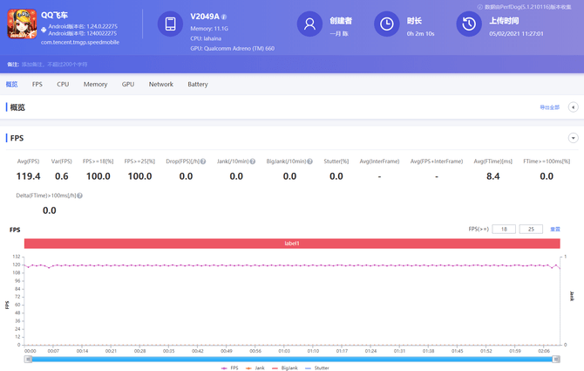Screen dimensions: 584x371
Task: Click the creator user avatar icon
Action: (x=309, y=24)
